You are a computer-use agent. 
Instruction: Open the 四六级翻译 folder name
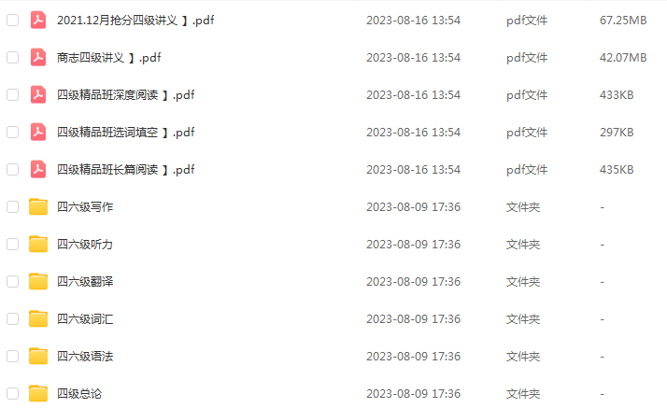click(x=85, y=282)
